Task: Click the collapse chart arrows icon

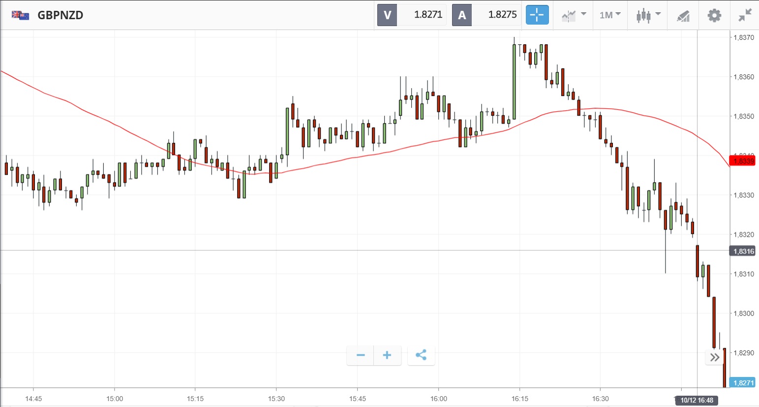Action: click(x=745, y=15)
